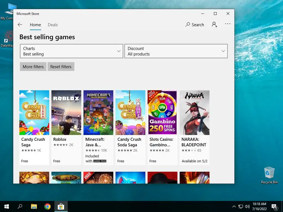283x212 pixels.
Task: Open the NARAKA BLADEPOINT tile
Action: click(195, 128)
